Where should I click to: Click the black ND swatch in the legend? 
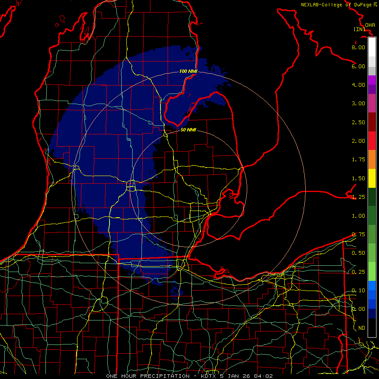pyautogui.click(x=372, y=328)
